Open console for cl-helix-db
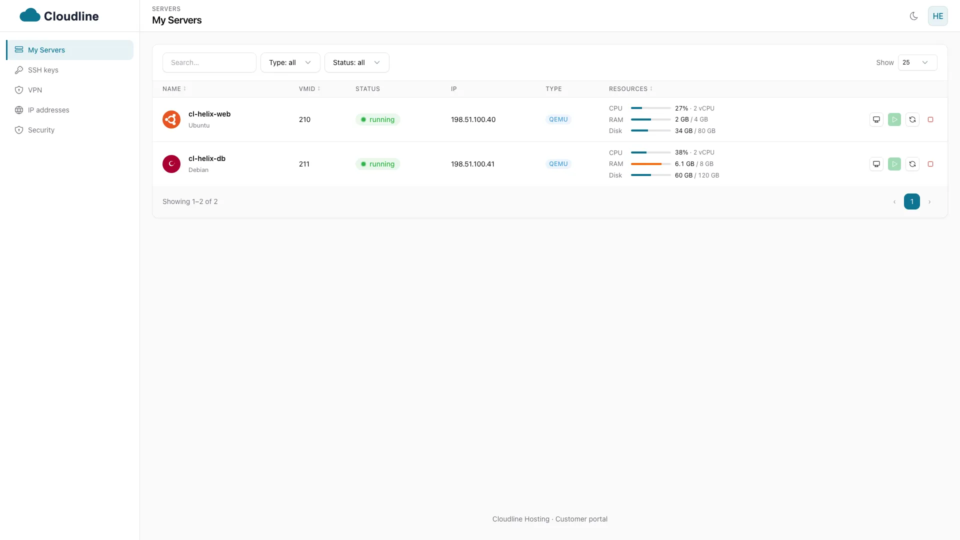Viewport: 960px width, 540px height. pyautogui.click(x=876, y=164)
